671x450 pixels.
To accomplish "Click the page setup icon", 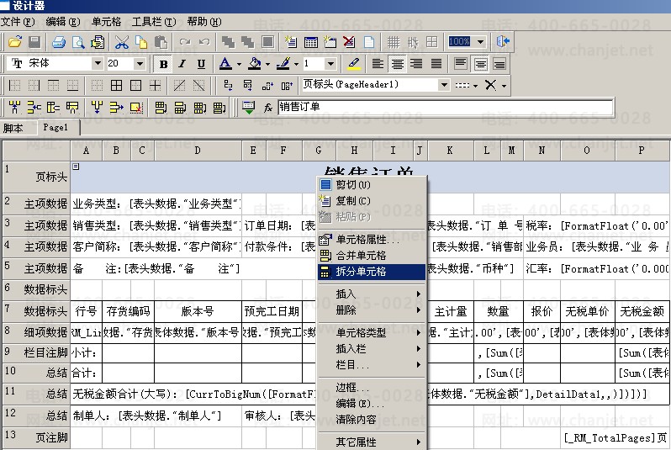I will tap(98, 41).
